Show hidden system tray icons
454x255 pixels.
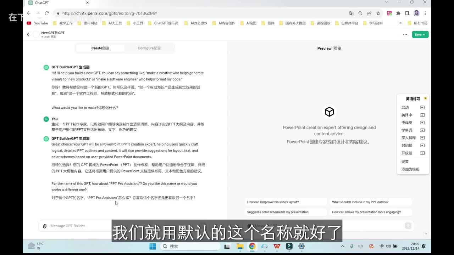342,246
